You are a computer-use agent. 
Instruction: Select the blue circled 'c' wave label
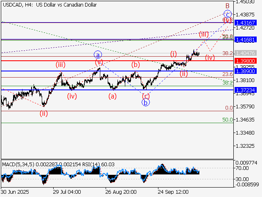228,14
